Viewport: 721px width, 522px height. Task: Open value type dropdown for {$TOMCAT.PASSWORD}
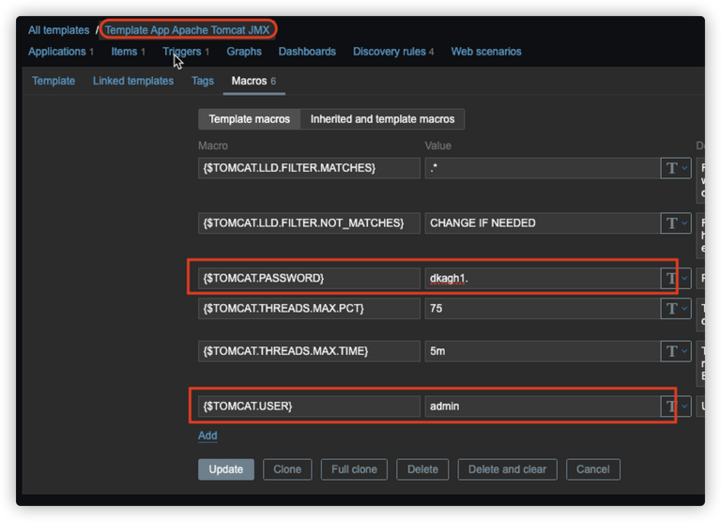point(676,278)
